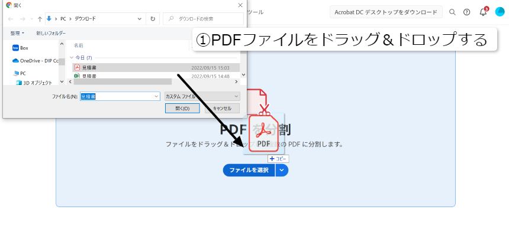
Task: Click the ツール tab in Acrobat
Action: pos(256,12)
